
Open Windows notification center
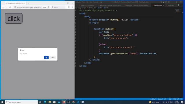pos(182,102)
